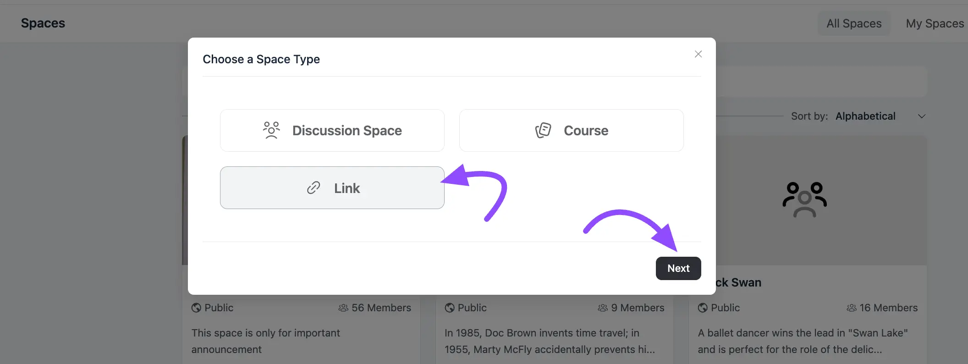Open the Swan space title
Screen dimensions: 968x364
tap(738, 282)
